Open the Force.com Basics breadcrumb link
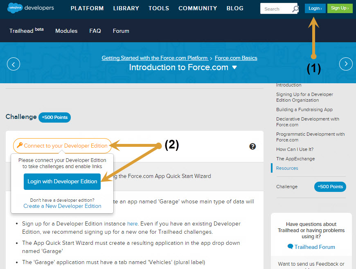 click(x=236, y=58)
